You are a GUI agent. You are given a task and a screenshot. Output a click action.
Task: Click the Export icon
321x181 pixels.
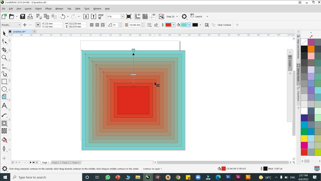(x=93, y=17)
